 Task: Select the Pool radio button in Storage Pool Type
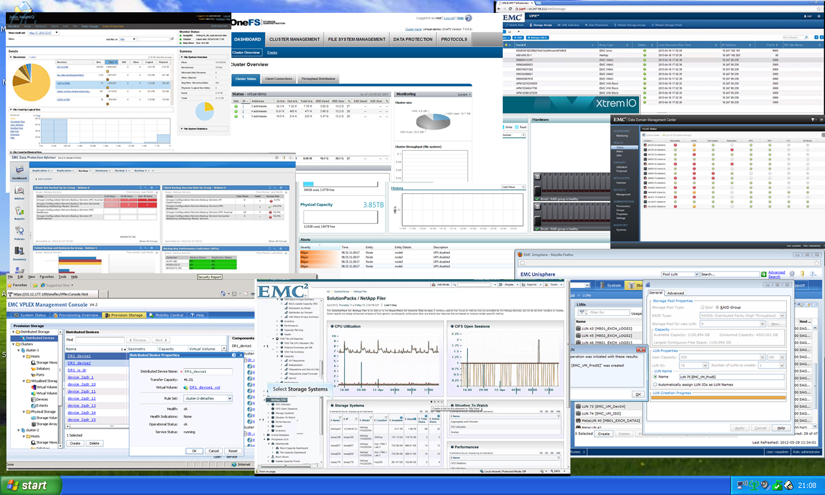click(703, 308)
